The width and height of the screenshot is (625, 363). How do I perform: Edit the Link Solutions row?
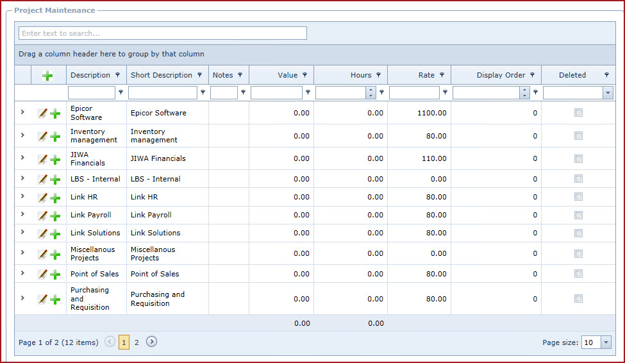pos(43,233)
